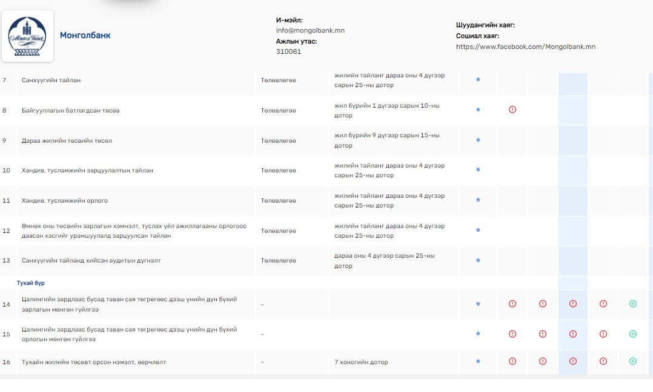Click the Монголбанк organization name
The width and height of the screenshot is (653, 392).
tap(85, 35)
